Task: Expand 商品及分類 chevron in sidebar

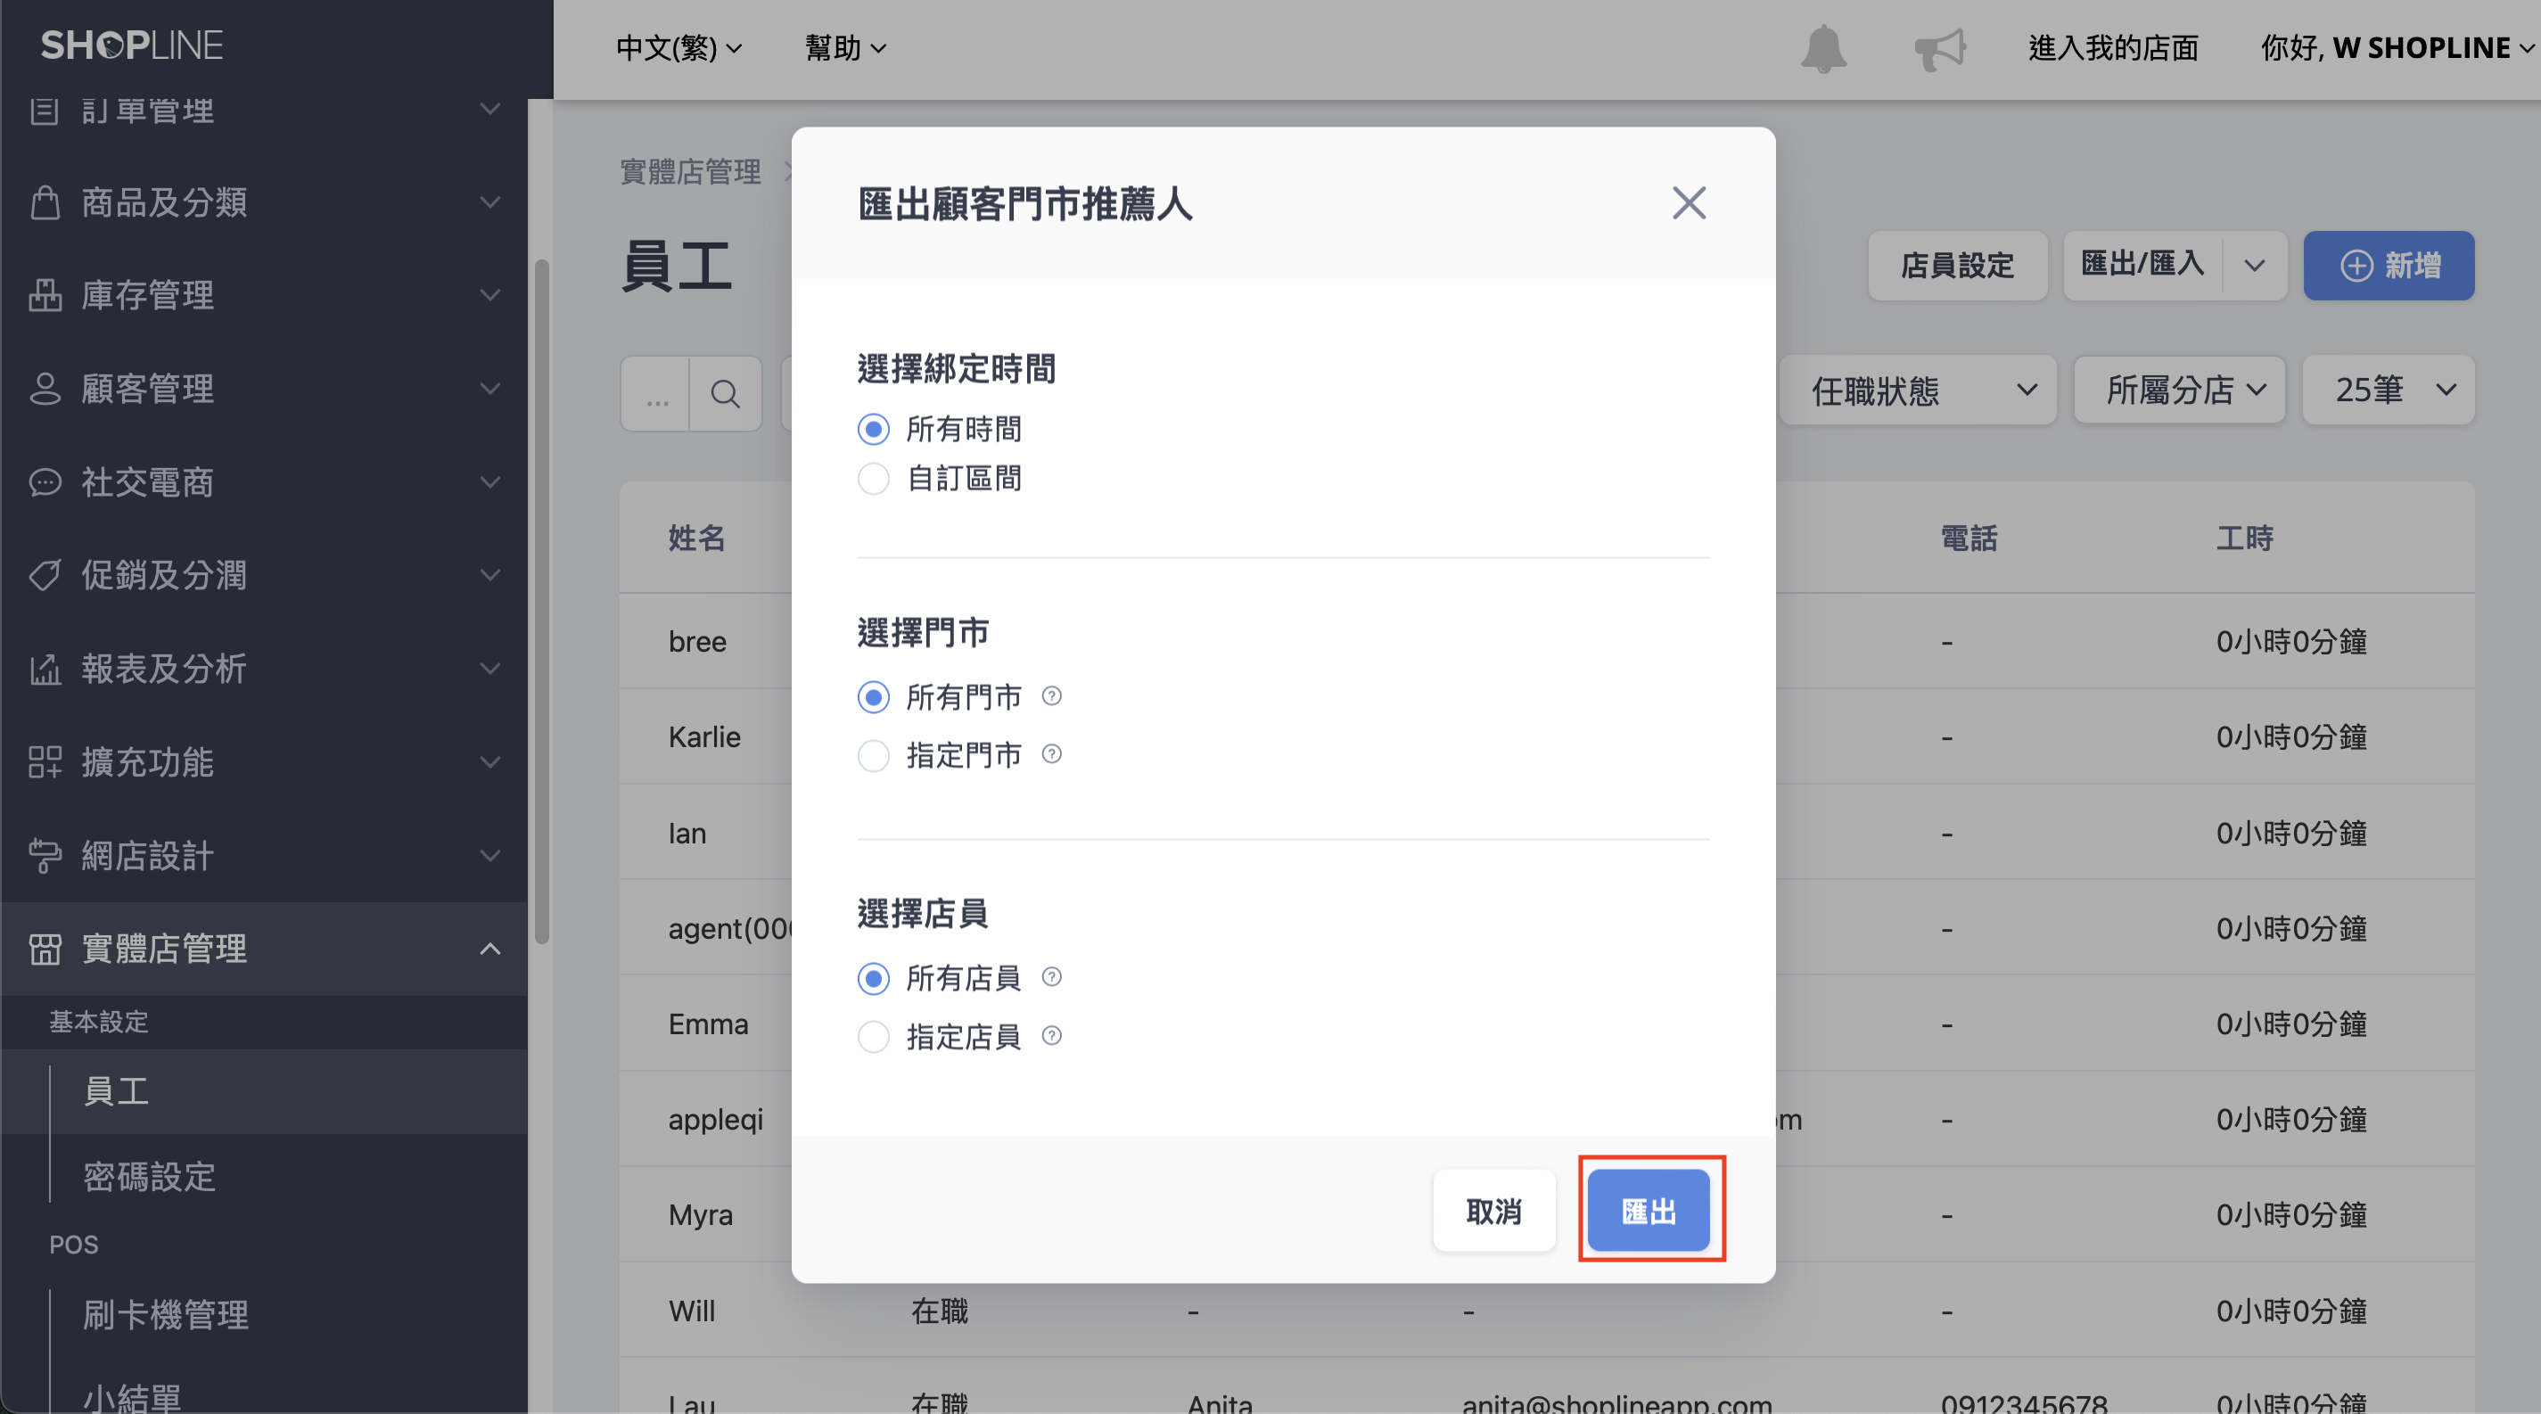Action: (x=489, y=202)
